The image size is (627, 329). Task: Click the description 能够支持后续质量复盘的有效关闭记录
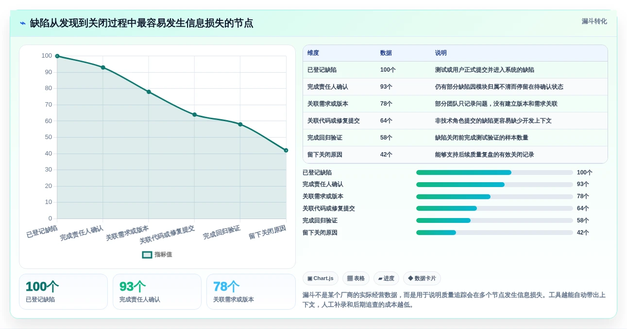pyautogui.click(x=485, y=155)
